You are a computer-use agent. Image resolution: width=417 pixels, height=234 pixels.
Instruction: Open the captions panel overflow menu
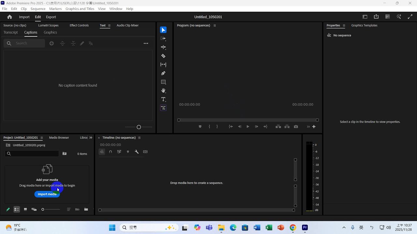point(146,43)
